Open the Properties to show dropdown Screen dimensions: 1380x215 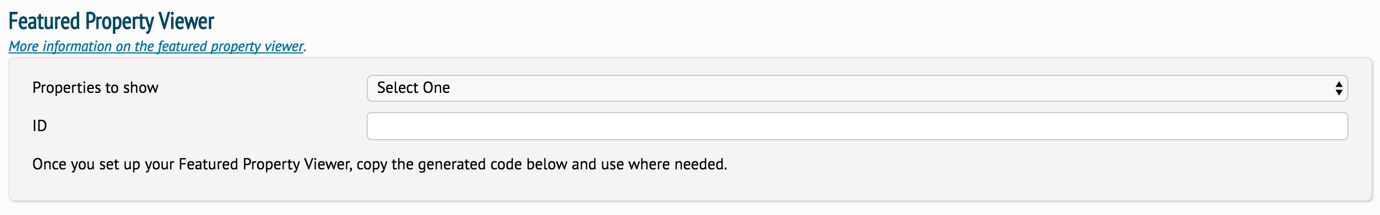tap(857, 88)
